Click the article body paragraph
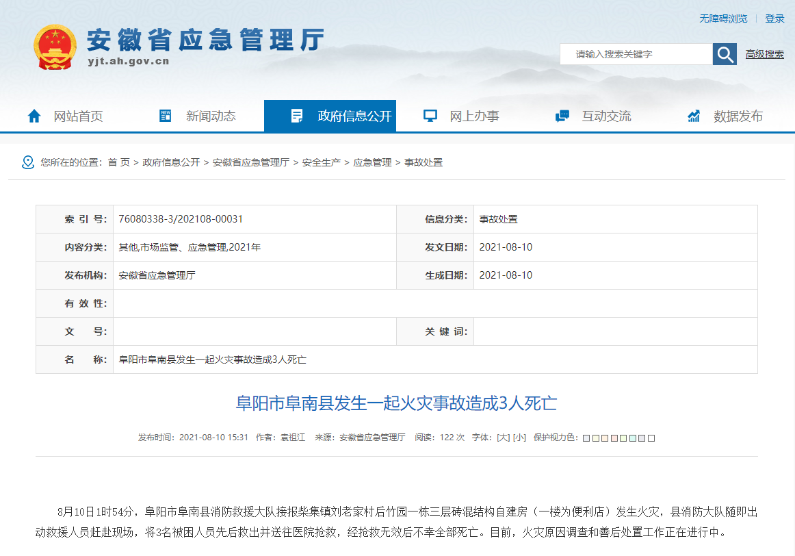This screenshot has width=795, height=556. [x=397, y=522]
